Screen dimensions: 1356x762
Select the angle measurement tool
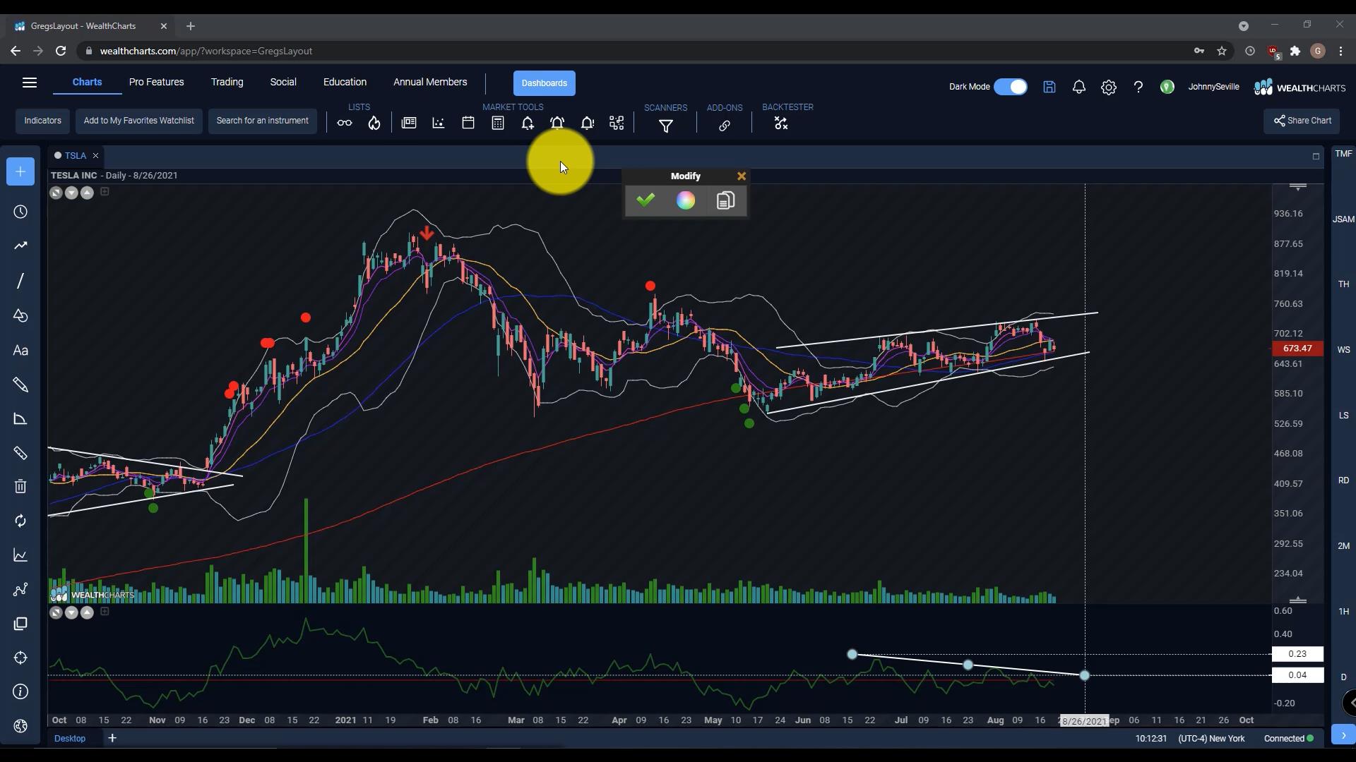click(20, 419)
